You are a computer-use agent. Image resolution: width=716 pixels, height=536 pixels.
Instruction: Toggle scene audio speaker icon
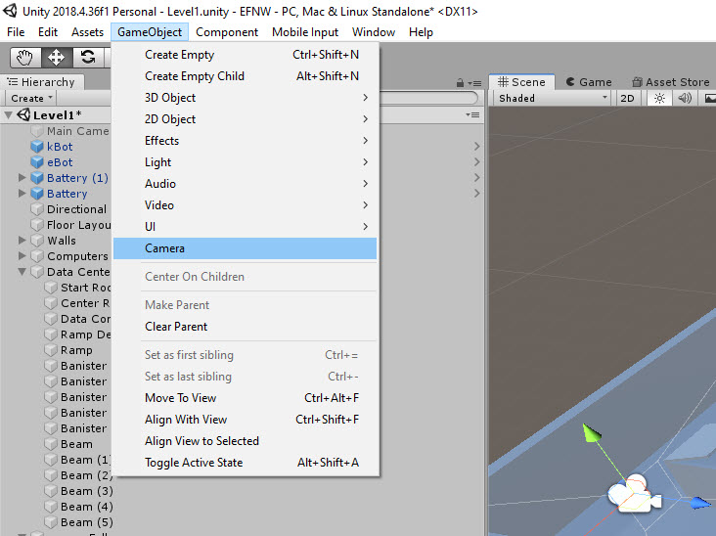click(x=685, y=98)
